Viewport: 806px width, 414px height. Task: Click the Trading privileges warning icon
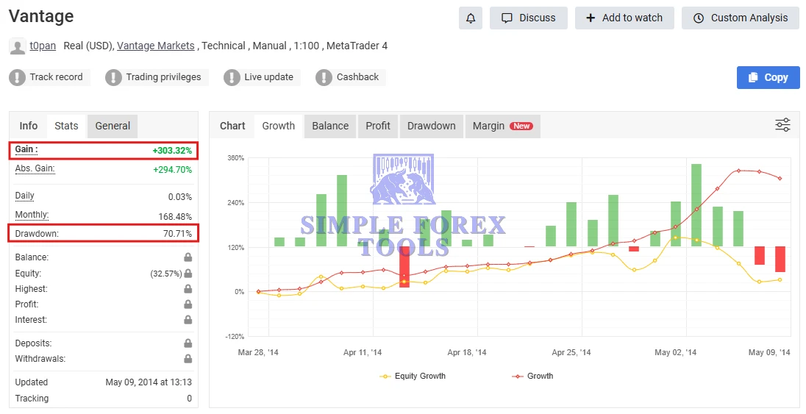pos(113,77)
